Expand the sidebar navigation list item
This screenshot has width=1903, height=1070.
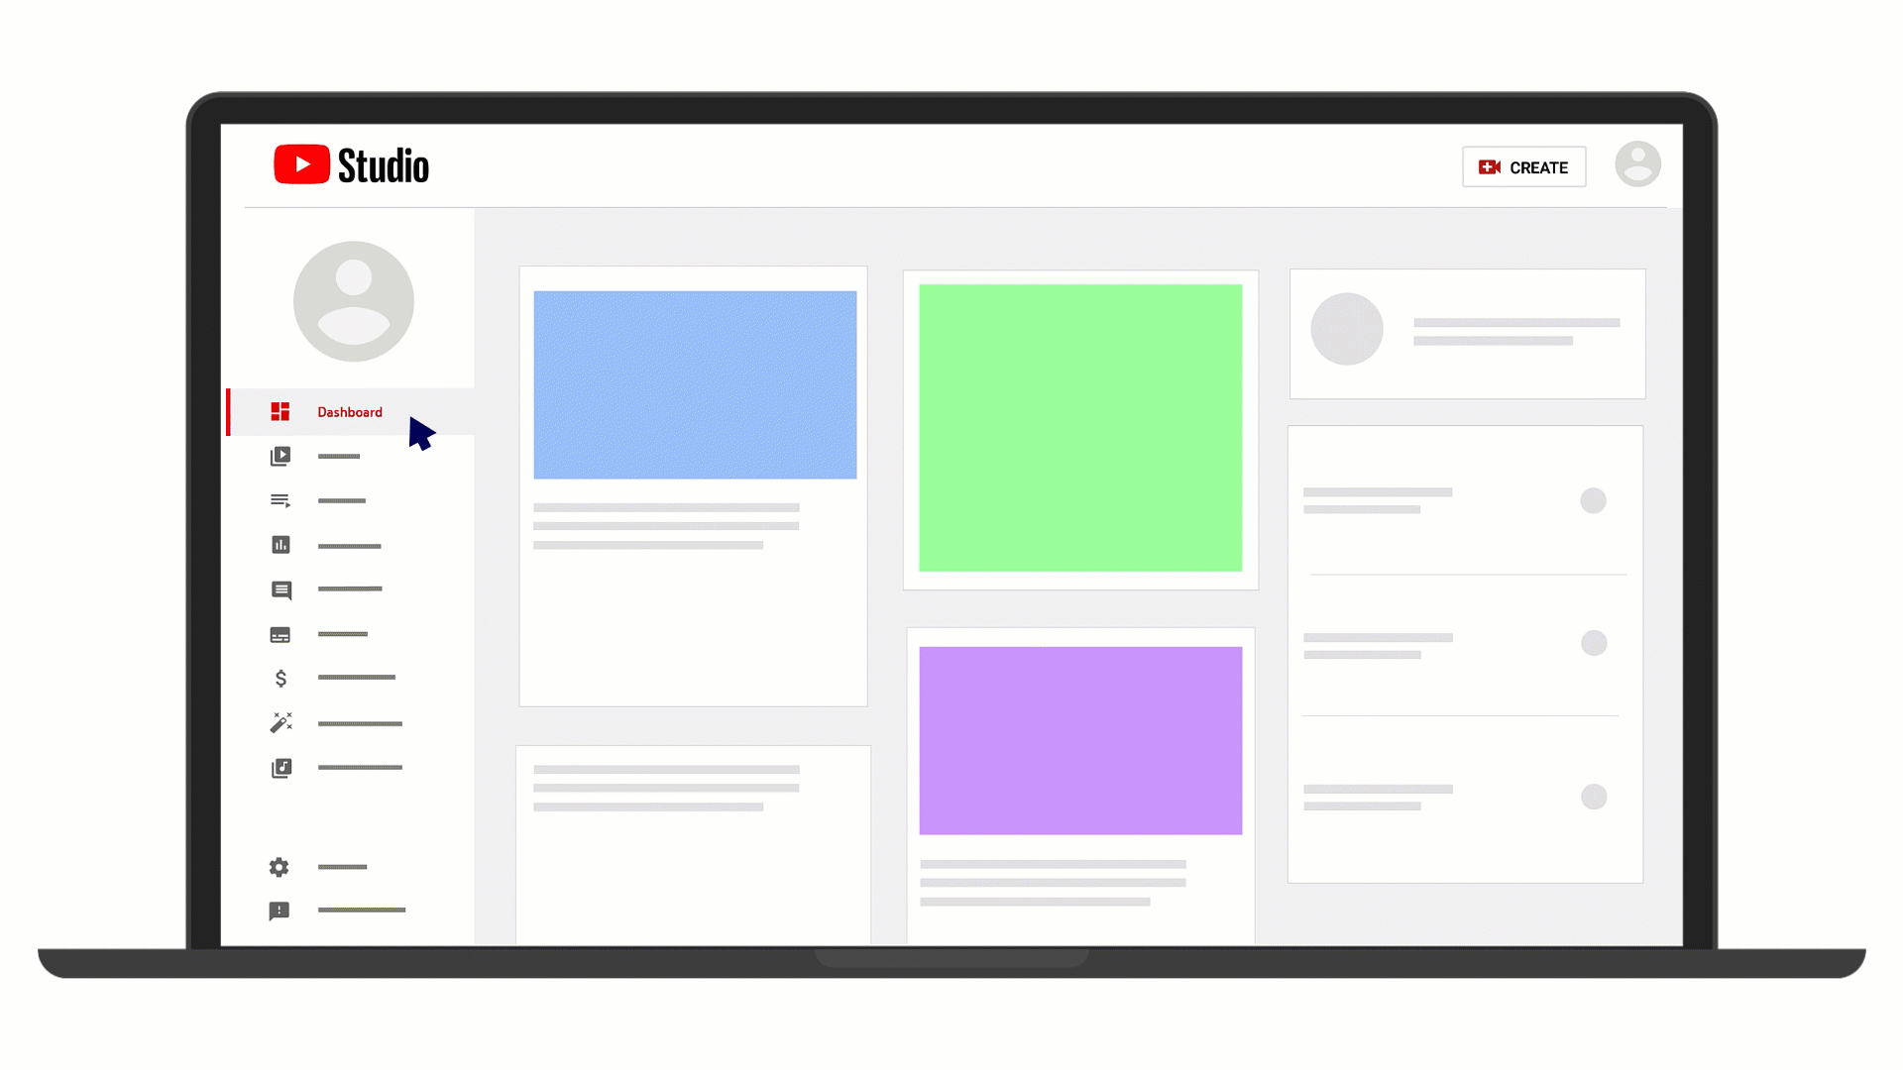tap(280, 500)
